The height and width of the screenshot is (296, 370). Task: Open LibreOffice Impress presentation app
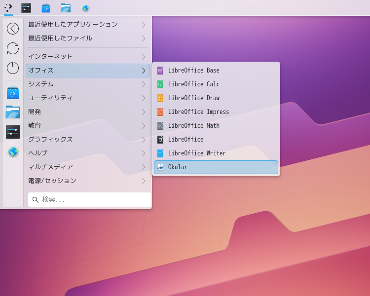pyautogui.click(x=198, y=112)
